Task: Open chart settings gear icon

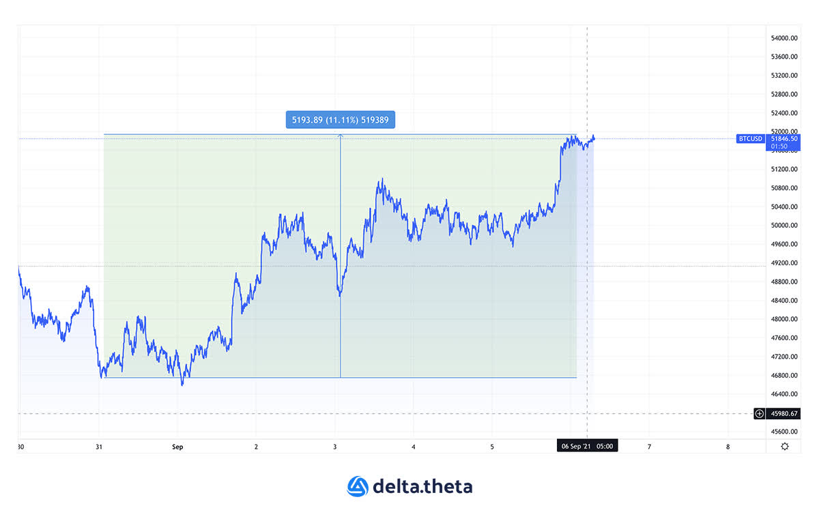Action: click(785, 447)
